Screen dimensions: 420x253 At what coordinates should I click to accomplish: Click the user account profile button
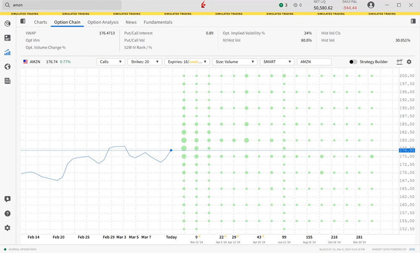click(371, 5)
